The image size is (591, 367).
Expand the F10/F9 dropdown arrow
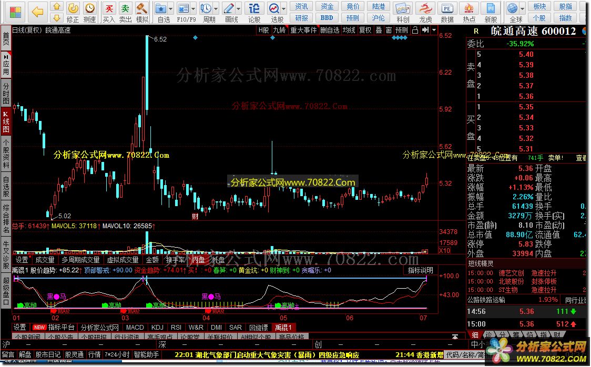pos(193,8)
